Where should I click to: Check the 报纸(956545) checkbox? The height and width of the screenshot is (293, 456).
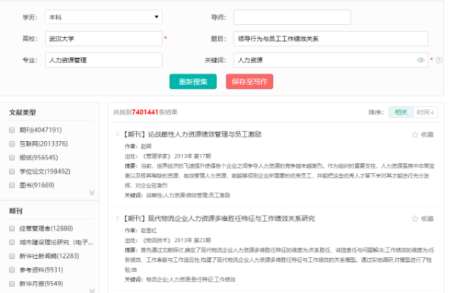coord(12,157)
